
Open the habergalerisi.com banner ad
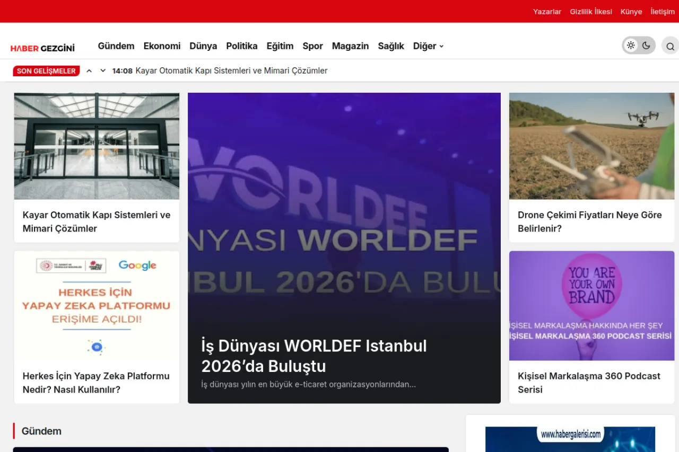570,439
